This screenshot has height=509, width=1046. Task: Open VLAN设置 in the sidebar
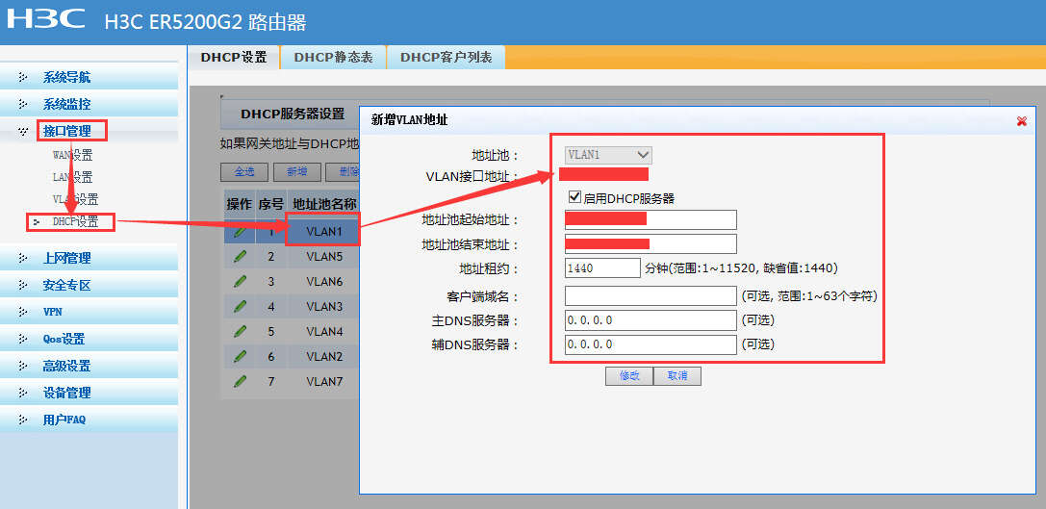pos(75,199)
